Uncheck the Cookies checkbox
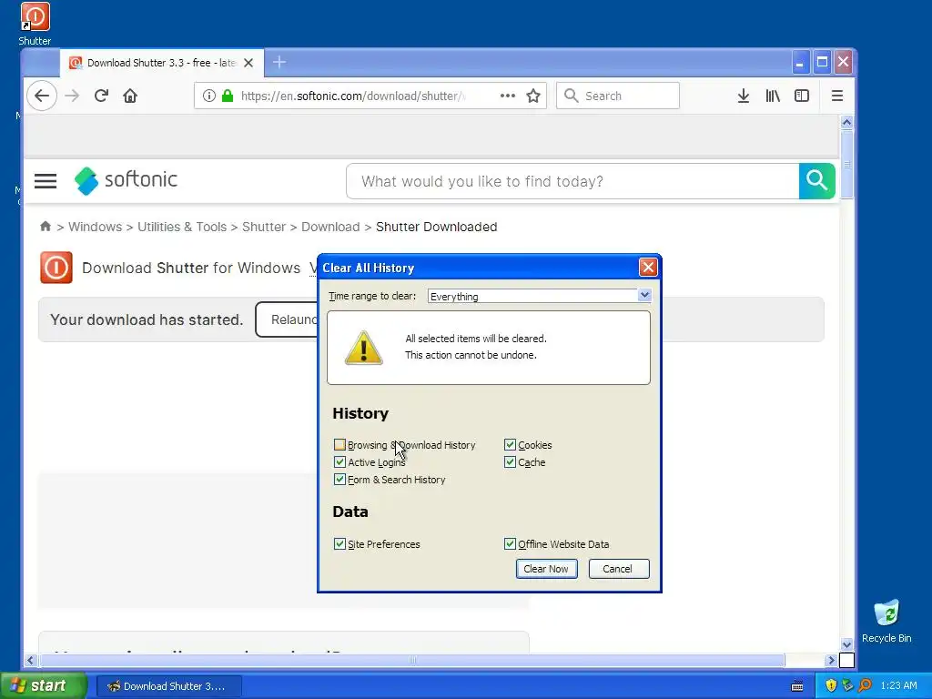 [x=510, y=444]
